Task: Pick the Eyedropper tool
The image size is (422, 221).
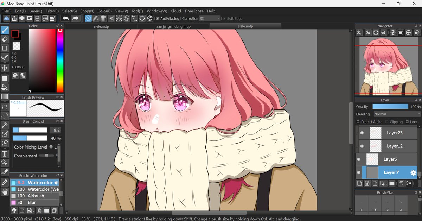Action: click(5, 182)
